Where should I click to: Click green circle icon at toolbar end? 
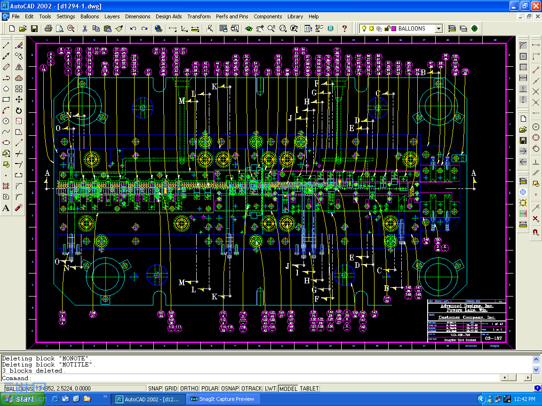pos(475,28)
